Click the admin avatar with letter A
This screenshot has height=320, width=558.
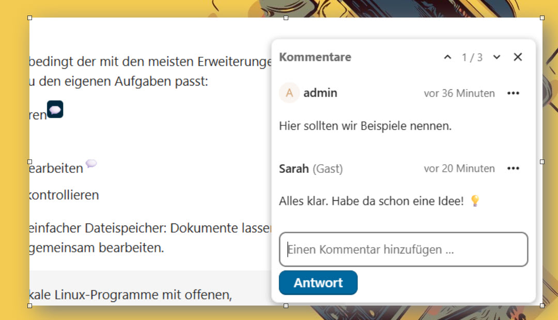tap(289, 93)
